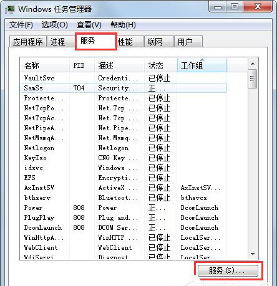The image size is (277, 286).
Task: Select the NetTcpPo... service name
Action: [44, 108]
